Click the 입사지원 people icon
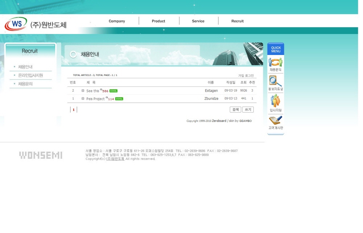The image size is (363, 233). 275,101
